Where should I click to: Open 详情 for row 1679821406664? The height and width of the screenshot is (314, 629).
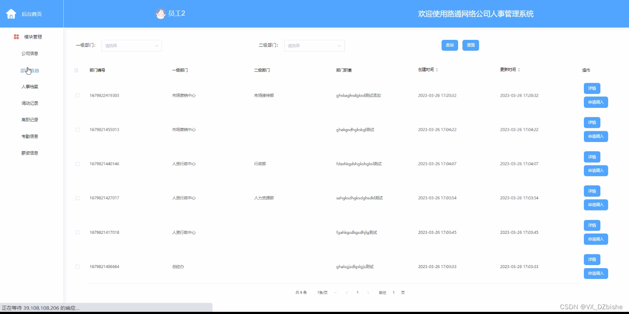click(592, 259)
